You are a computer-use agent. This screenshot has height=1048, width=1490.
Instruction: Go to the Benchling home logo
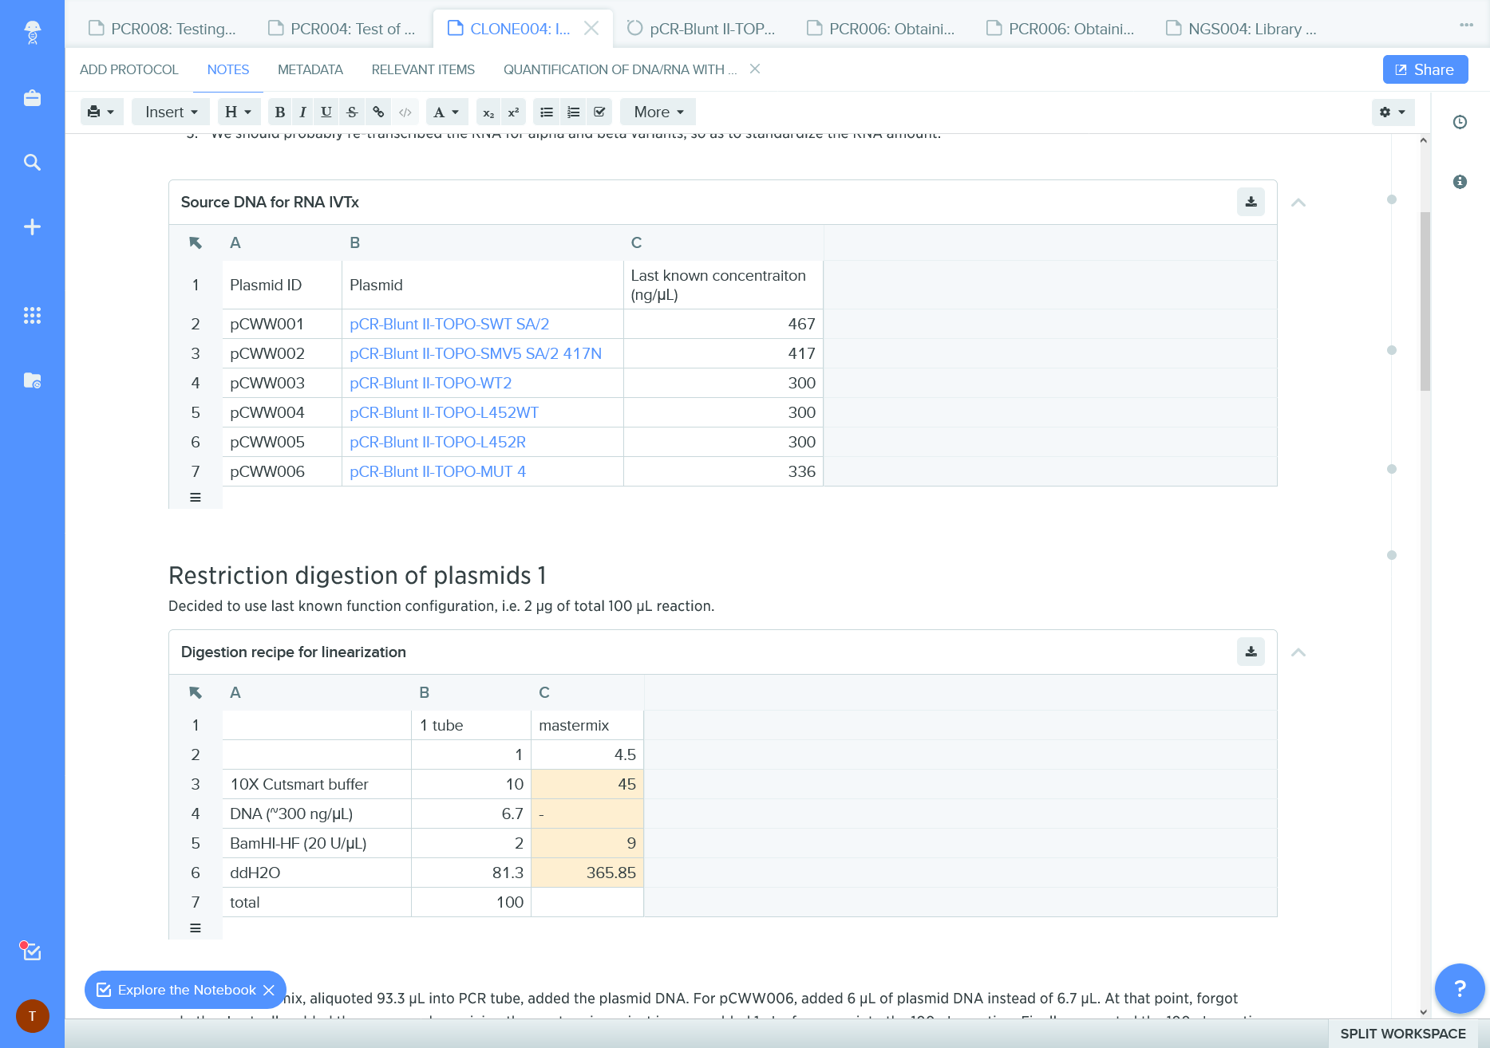tap(32, 32)
